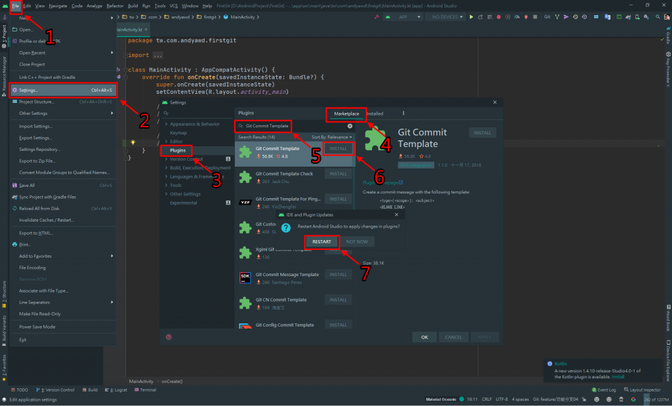Expand the Tools settings category
The height and width of the screenshot is (406, 672).
tap(166, 186)
